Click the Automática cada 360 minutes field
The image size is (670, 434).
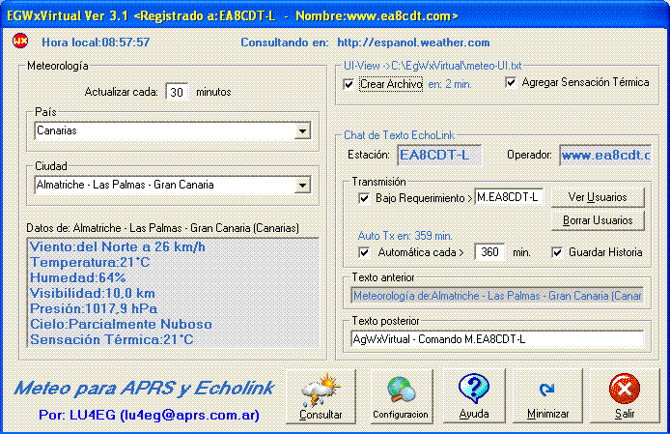489,252
